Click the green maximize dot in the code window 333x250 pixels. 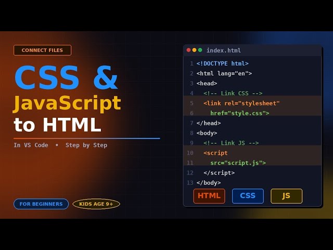click(200, 50)
